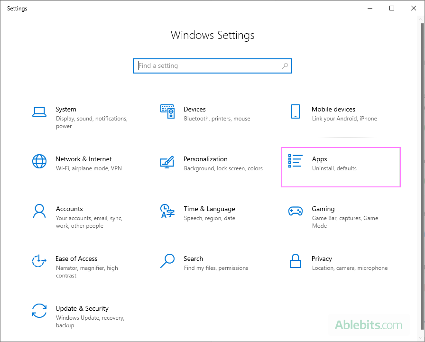425x342 pixels.
Task: Open the Apps list icon
Action: [x=295, y=161]
